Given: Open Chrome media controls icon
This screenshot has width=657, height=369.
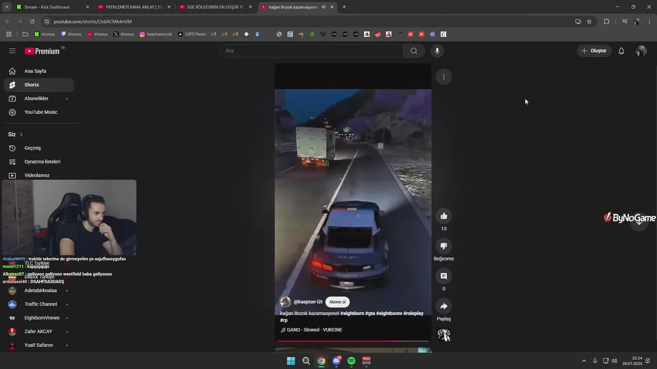Looking at the screenshot, I should pyautogui.click(x=625, y=22).
